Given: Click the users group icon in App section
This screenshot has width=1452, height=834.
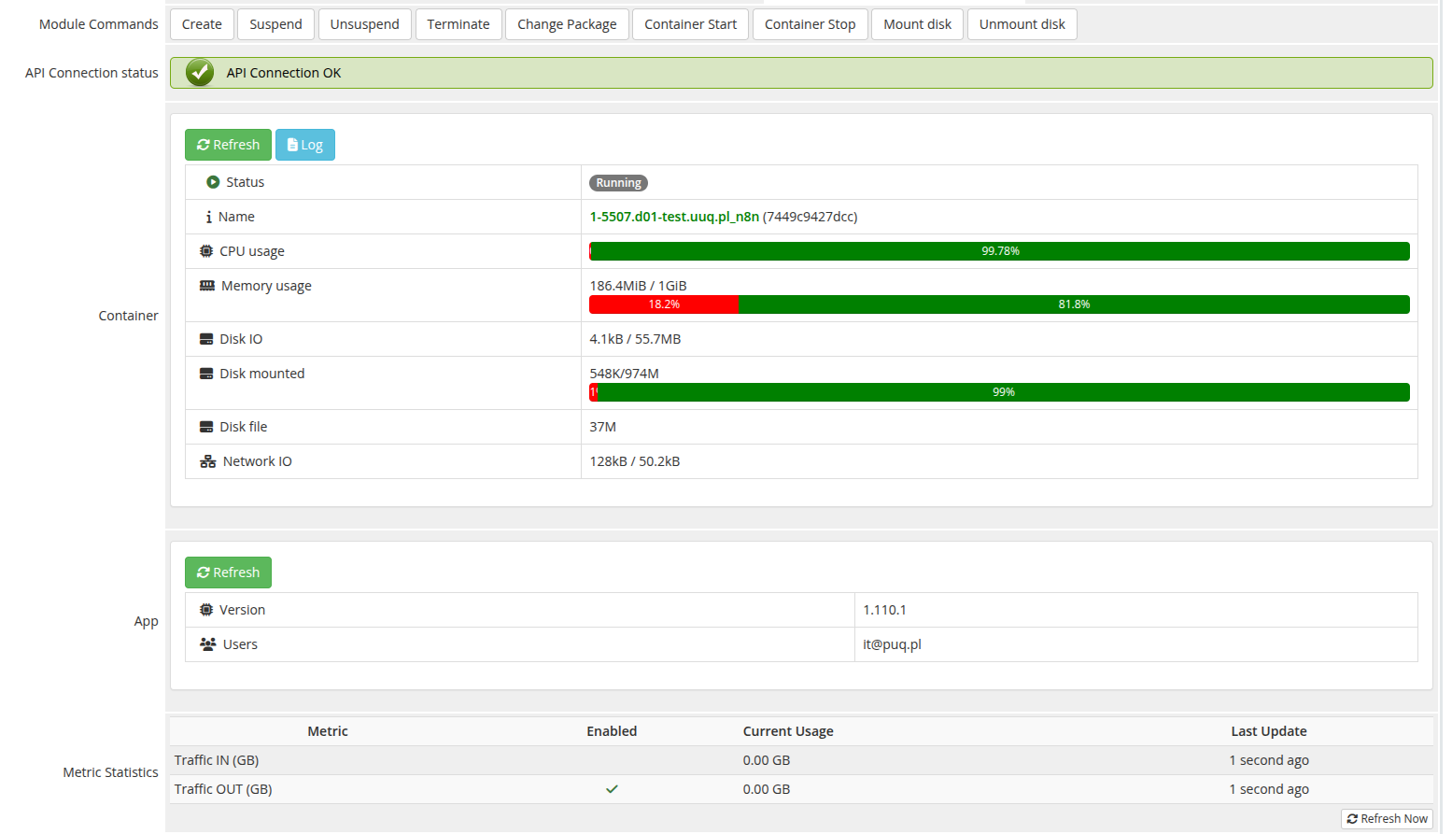Looking at the screenshot, I should tap(207, 643).
